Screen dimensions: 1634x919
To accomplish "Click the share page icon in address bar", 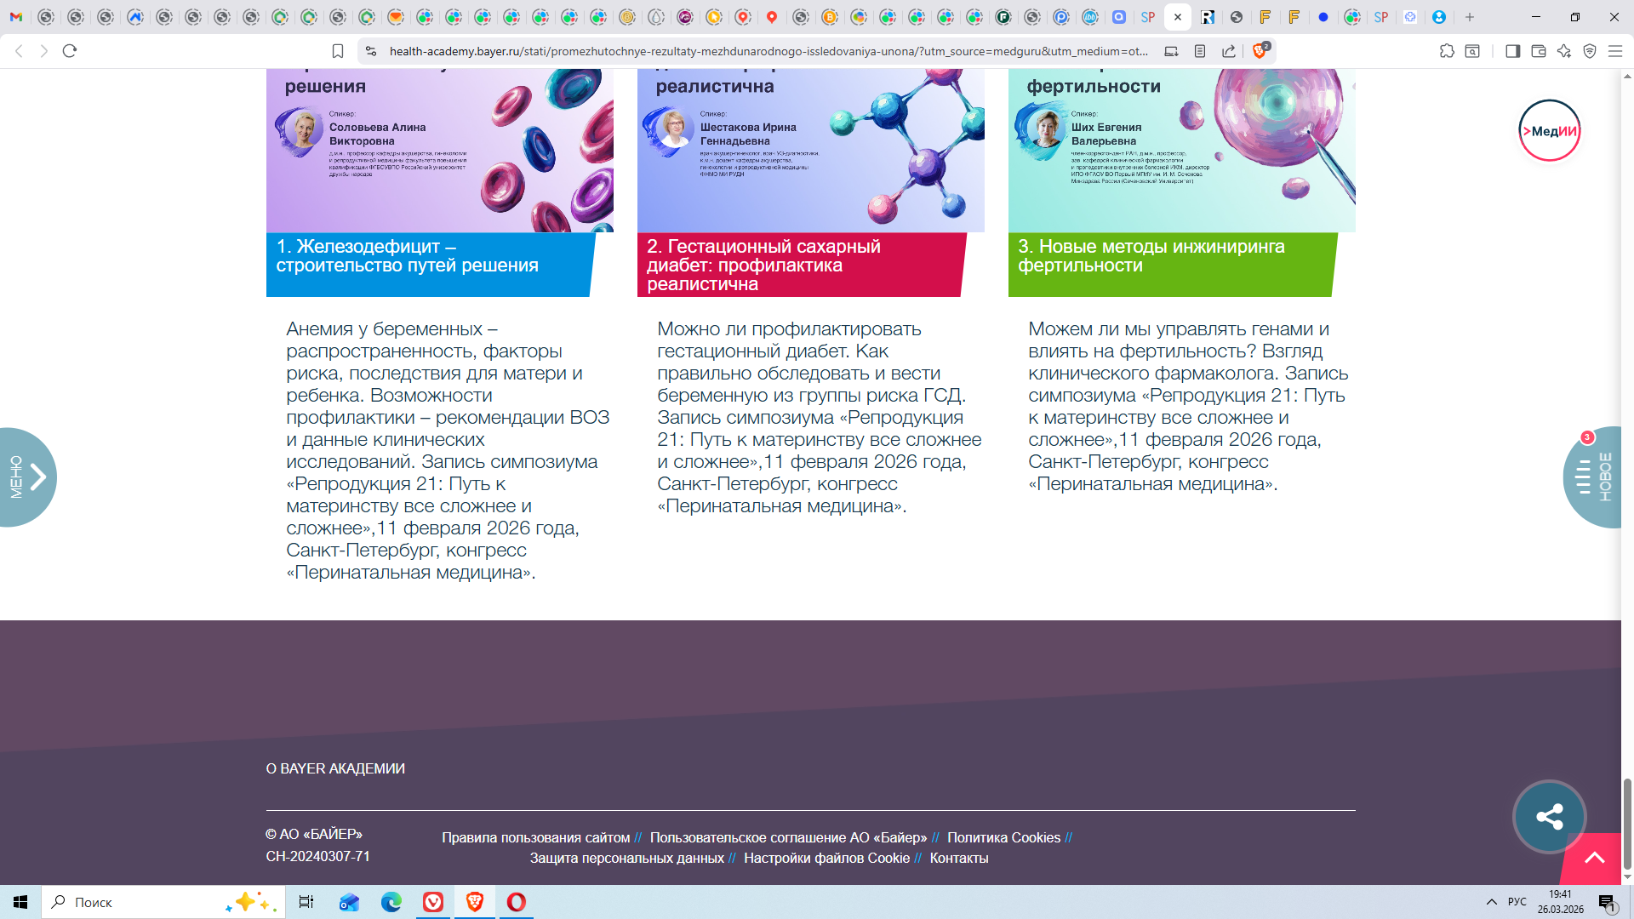I will pyautogui.click(x=1229, y=51).
